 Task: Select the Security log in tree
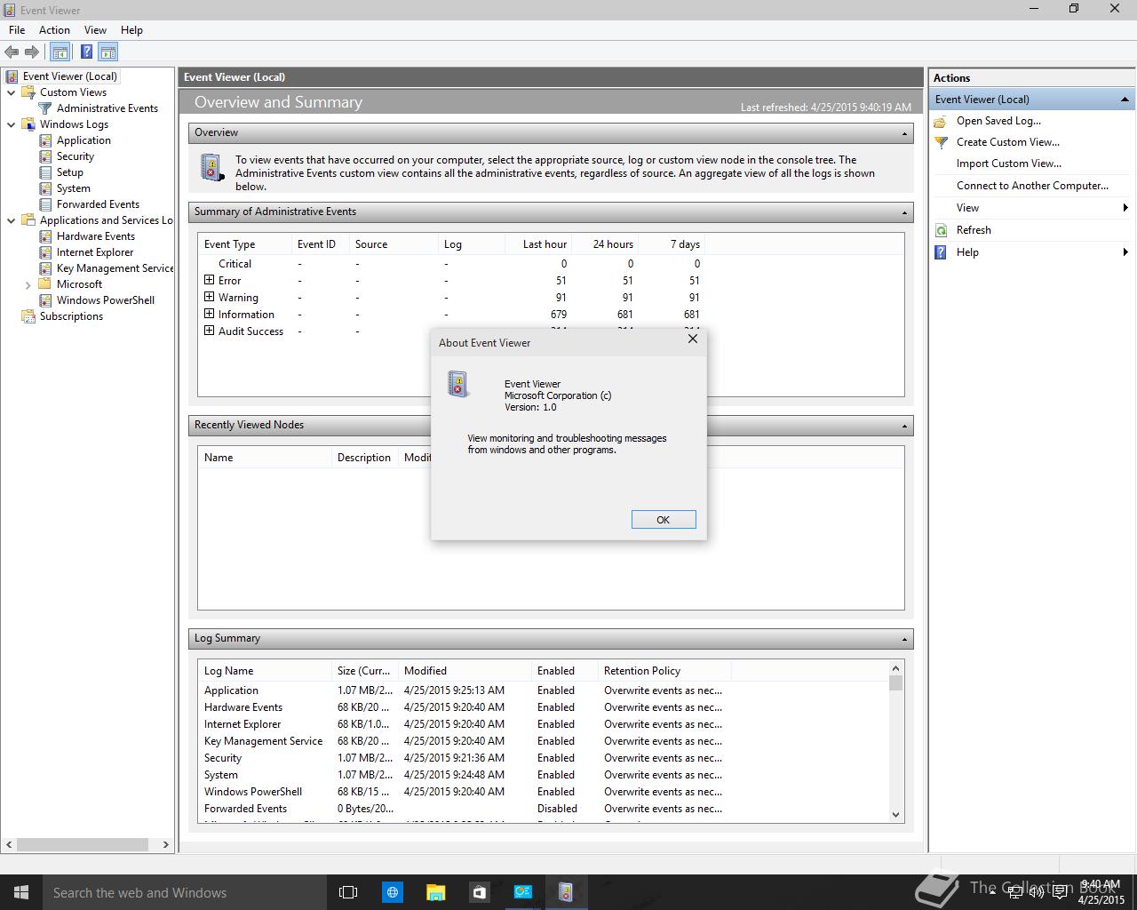tap(75, 156)
